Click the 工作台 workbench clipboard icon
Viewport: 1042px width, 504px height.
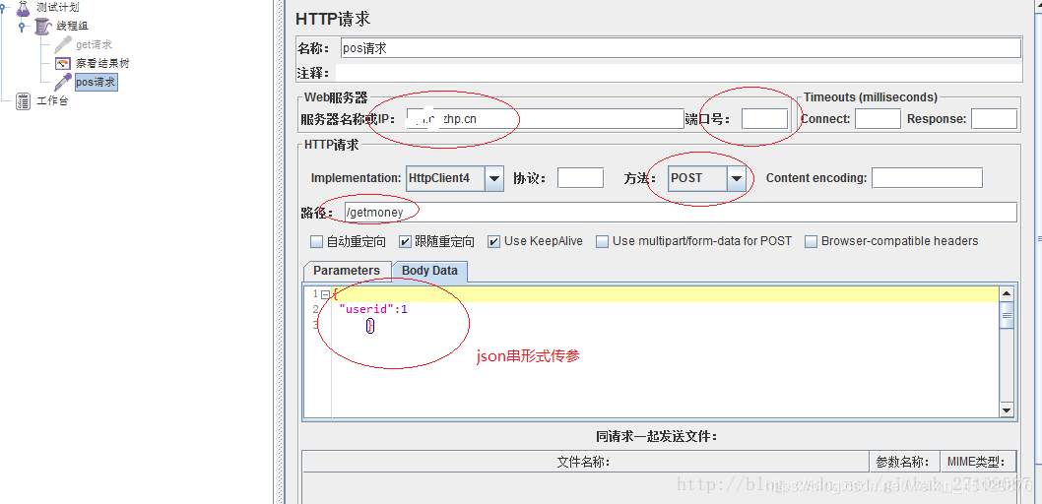[x=24, y=101]
